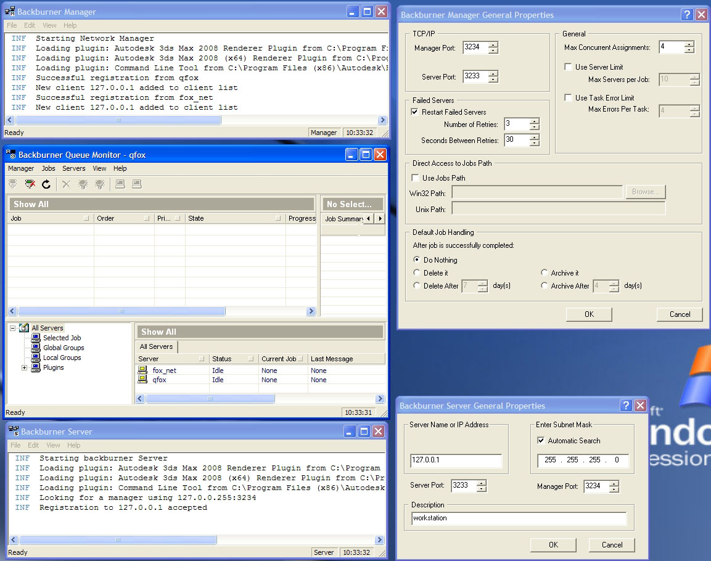
Task: Open the Help menu in Queue Monitor
Action: point(120,168)
